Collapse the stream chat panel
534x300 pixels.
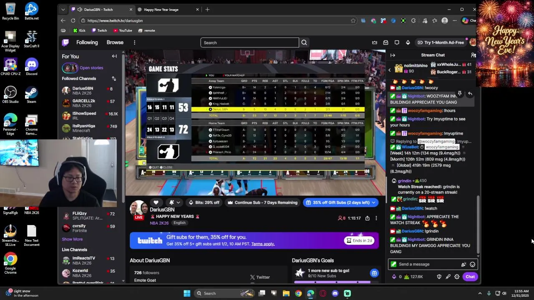pyautogui.click(x=393, y=55)
